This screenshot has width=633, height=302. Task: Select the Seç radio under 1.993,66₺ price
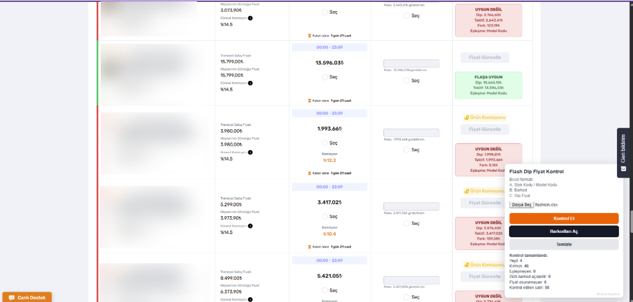[325, 143]
